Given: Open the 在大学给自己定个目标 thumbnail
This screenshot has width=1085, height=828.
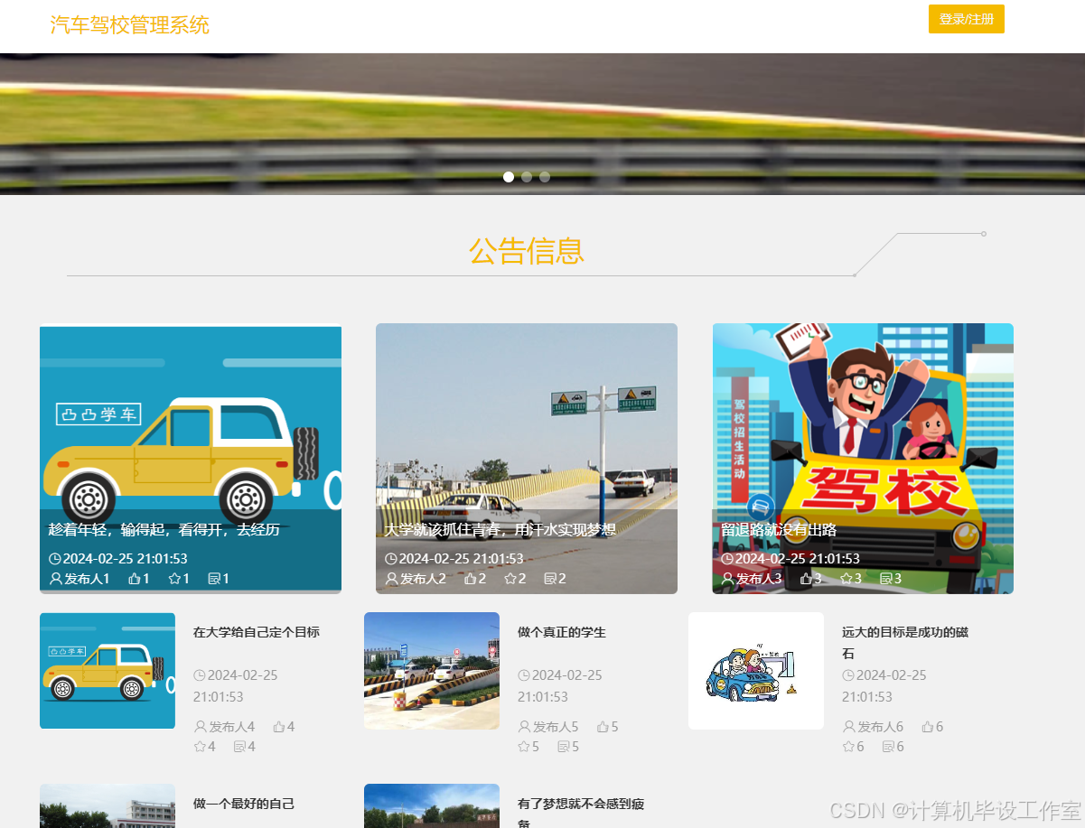Looking at the screenshot, I should pos(108,671).
